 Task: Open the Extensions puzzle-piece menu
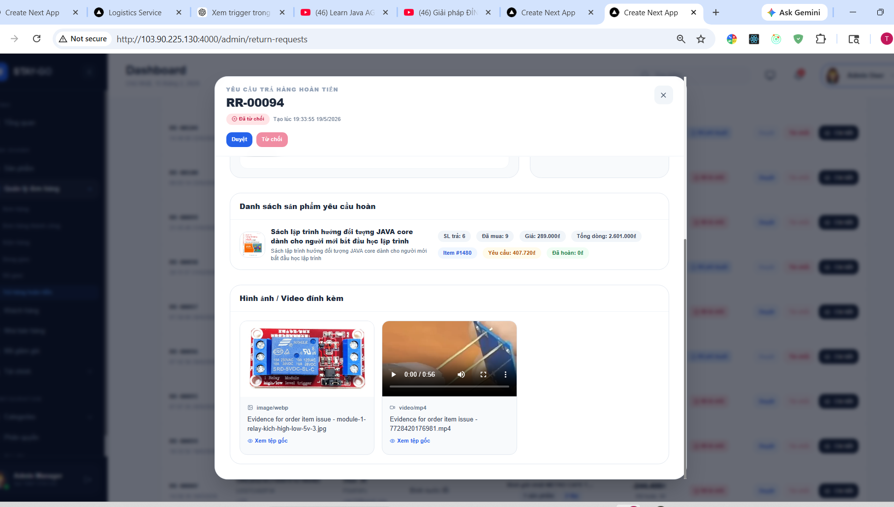(x=821, y=39)
